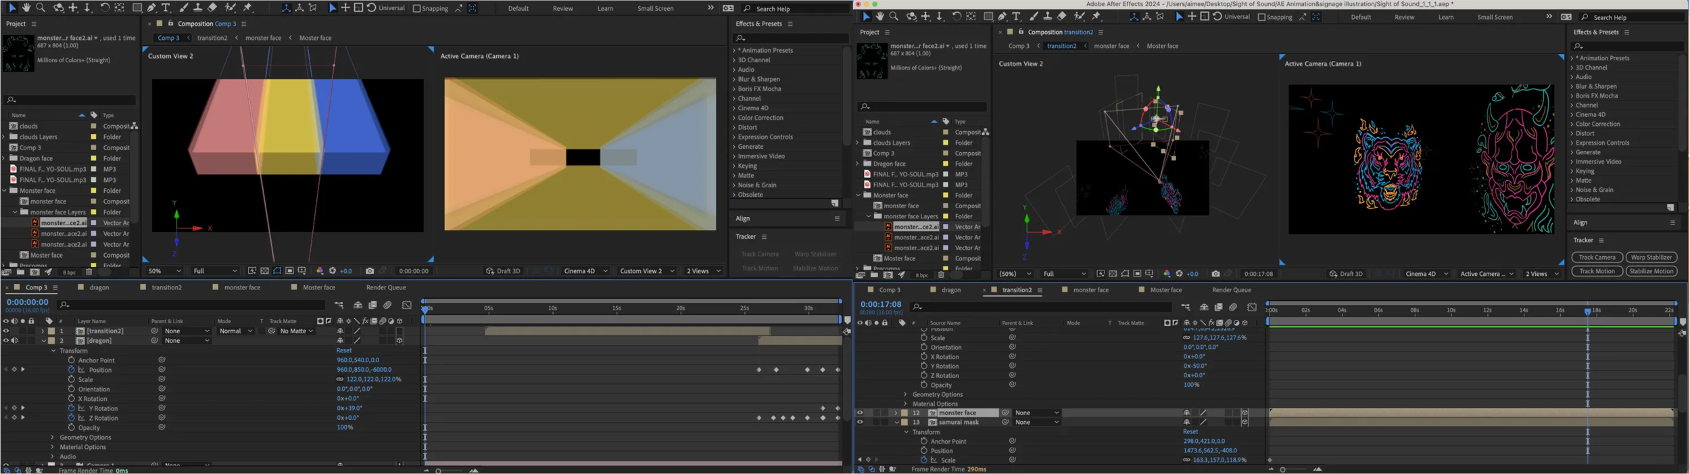Switch to transition2 tab in left timeline
The image size is (1690, 474).
click(x=166, y=287)
